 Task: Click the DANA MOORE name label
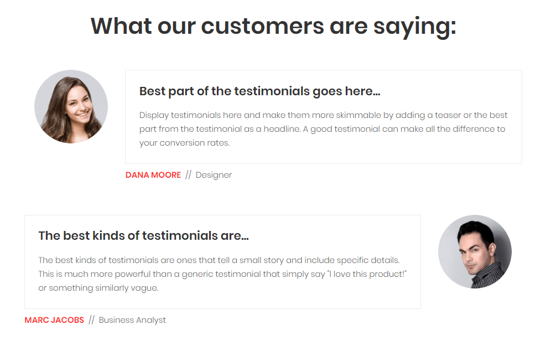153,175
